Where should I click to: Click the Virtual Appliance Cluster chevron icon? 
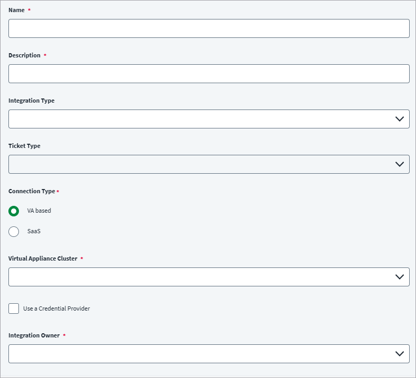[x=399, y=277]
